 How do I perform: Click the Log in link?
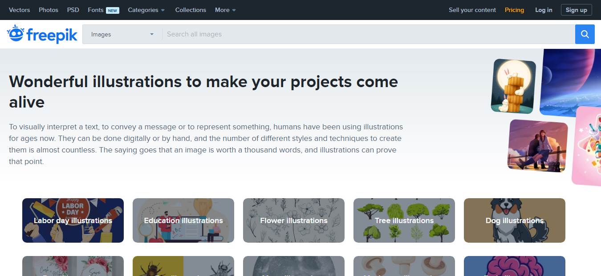[x=544, y=10]
